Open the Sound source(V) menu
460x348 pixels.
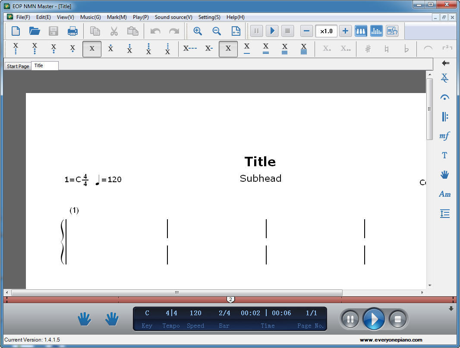click(x=173, y=17)
